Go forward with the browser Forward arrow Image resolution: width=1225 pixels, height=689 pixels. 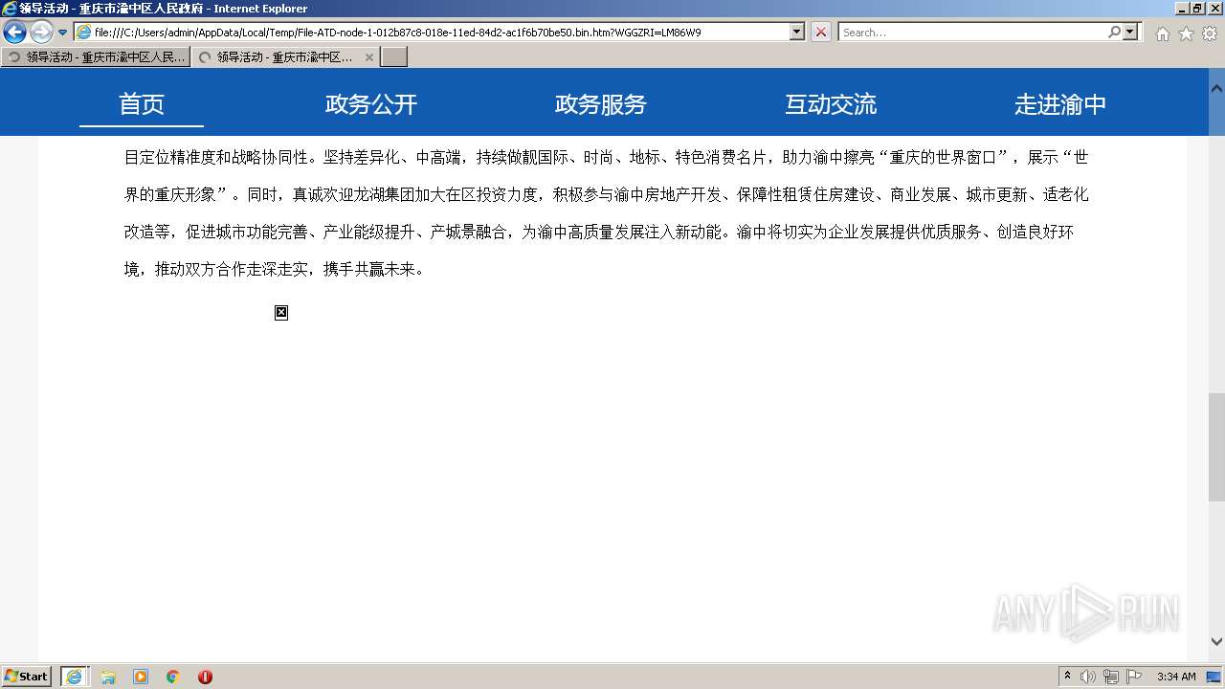41,32
